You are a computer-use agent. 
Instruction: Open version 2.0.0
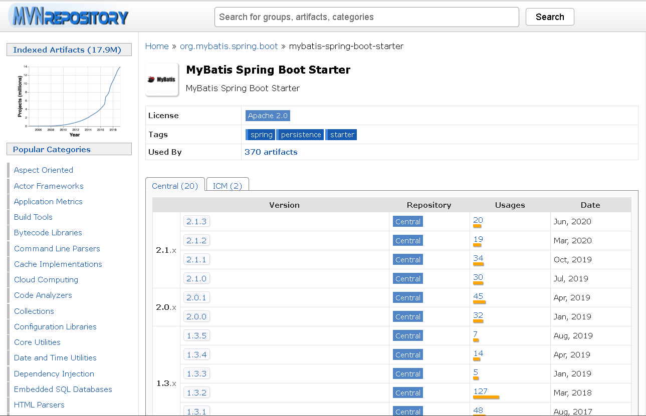[x=196, y=316]
